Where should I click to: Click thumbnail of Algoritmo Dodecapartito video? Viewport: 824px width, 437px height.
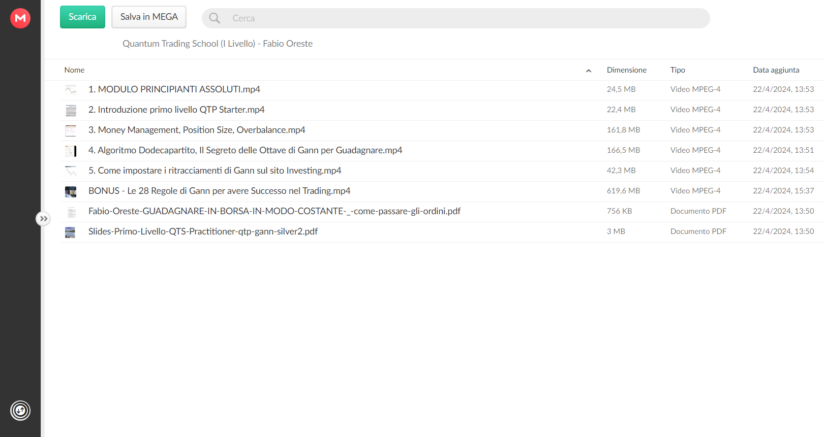tap(71, 151)
